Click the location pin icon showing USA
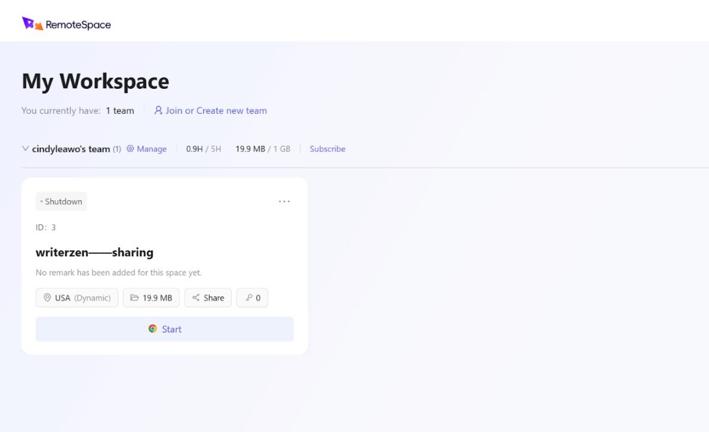 pyautogui.click(x=47, y=297)
